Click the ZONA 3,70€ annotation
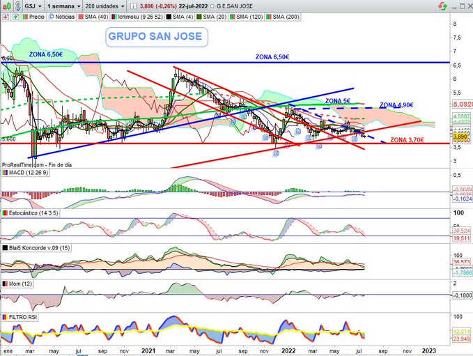Screen dimensions: 473x356 click(x=407, y=140)
